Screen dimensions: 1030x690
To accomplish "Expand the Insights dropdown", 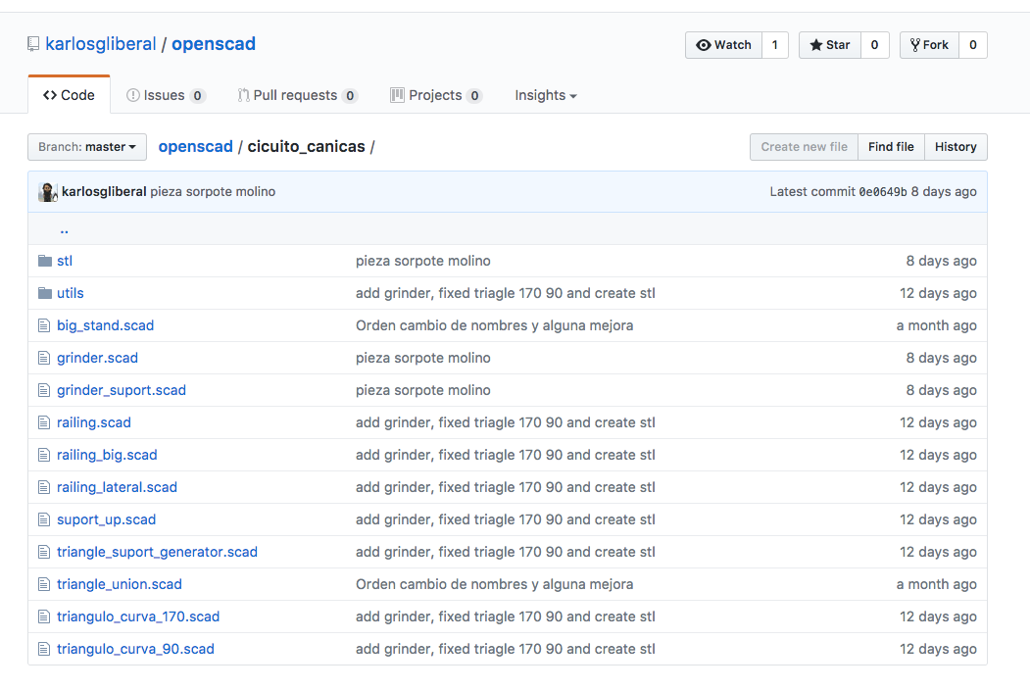I will point(545,95).
